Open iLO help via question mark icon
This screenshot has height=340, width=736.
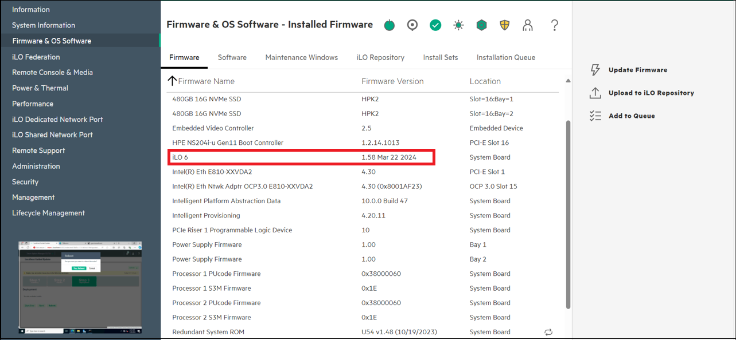click(x=554, y=25)
